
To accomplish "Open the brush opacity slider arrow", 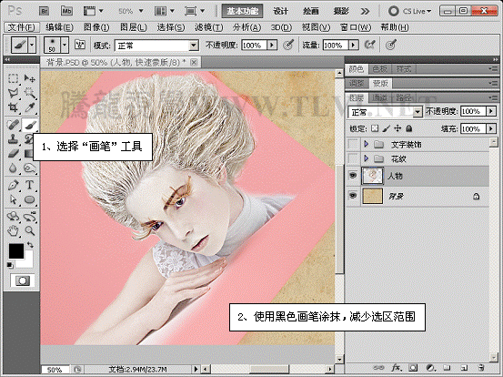I will click(272, 45).
